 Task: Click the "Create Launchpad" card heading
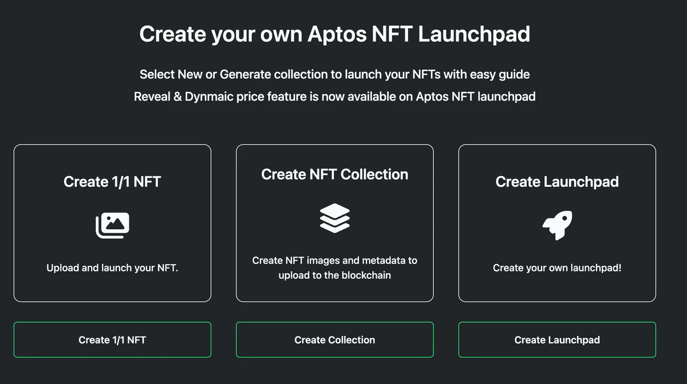tap(557, 182)
